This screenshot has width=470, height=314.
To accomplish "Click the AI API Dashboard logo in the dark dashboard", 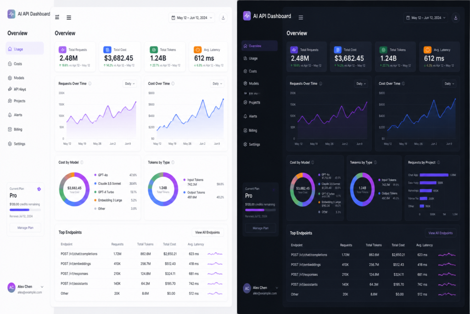I will 247,16.
